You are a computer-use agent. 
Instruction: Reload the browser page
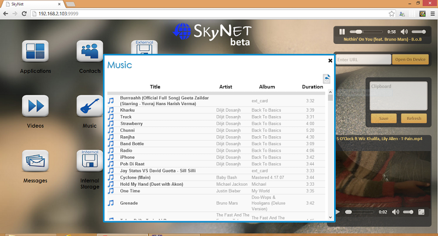tap(24, 13)
